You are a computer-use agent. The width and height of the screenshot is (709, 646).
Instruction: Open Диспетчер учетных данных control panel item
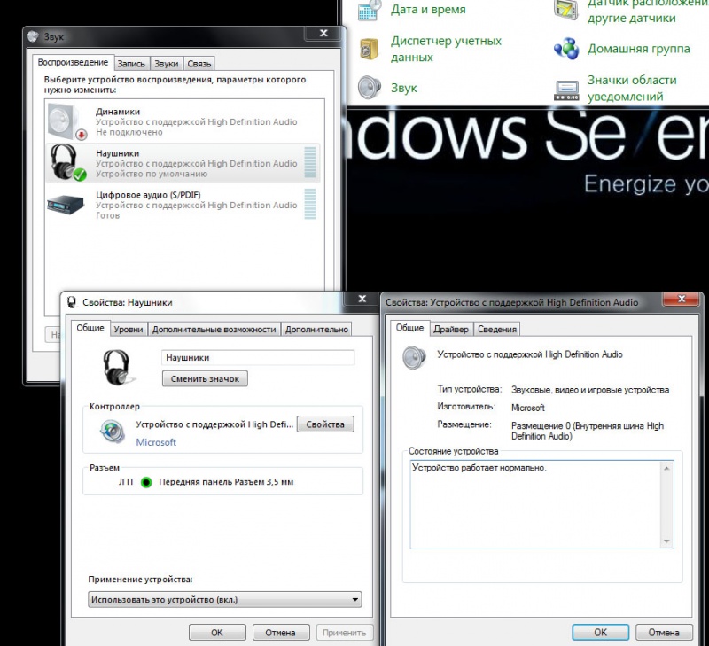tap(445, 49)
